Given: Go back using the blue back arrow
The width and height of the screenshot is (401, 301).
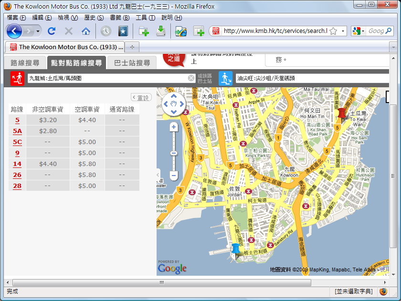Looking at the screenshot, I should [x=14, y=31].
